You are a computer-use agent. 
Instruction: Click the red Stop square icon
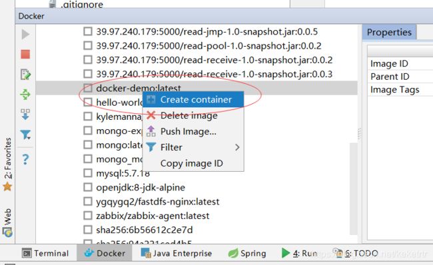point(25,54)
